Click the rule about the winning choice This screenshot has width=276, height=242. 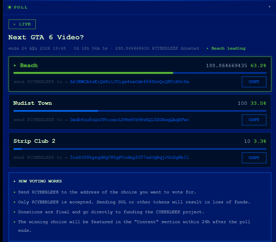coord(134,226)
